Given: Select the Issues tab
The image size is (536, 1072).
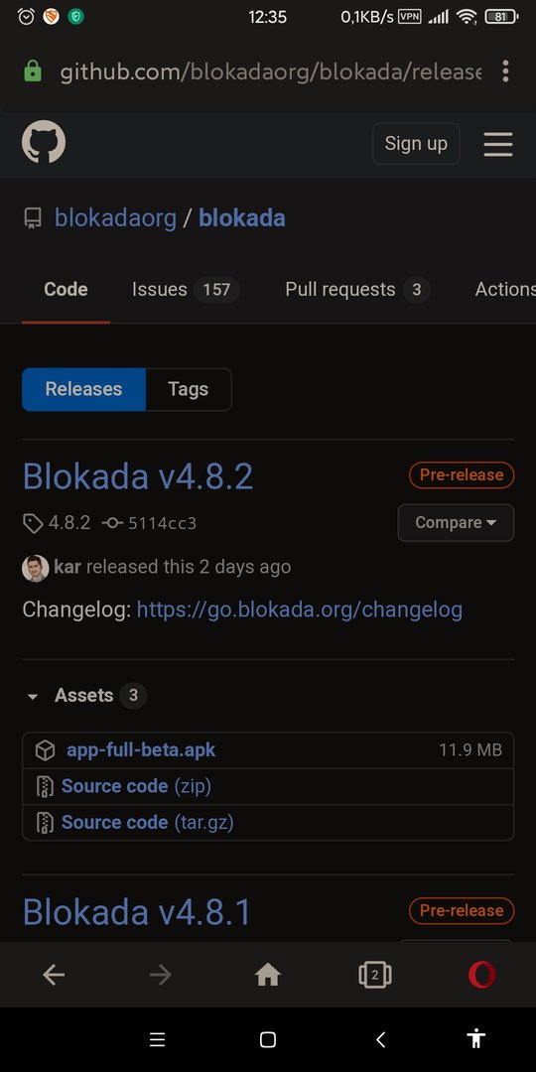Looking at the screenshot, I should (x=186, y=290).
